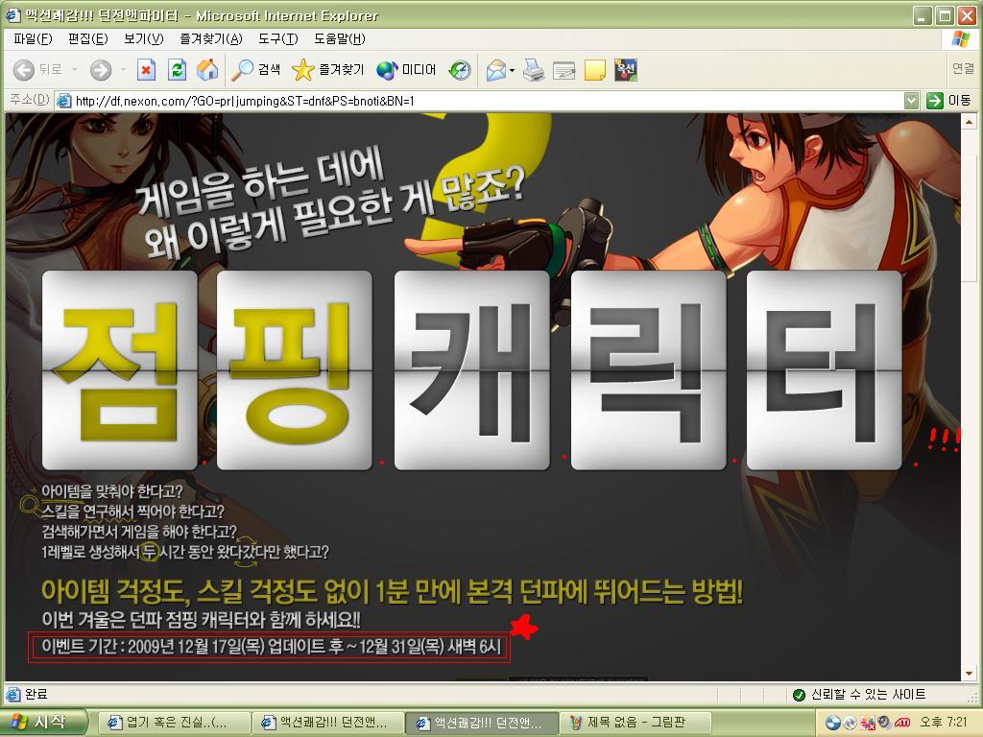This screenshot has width=983, height=737.
Task: Click the 이동 Go button
Action: [948, 100]
